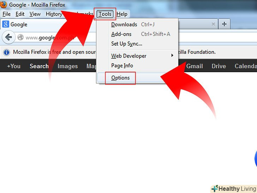
Task: Open the Calendar link
Action: [x=246, y=66]
